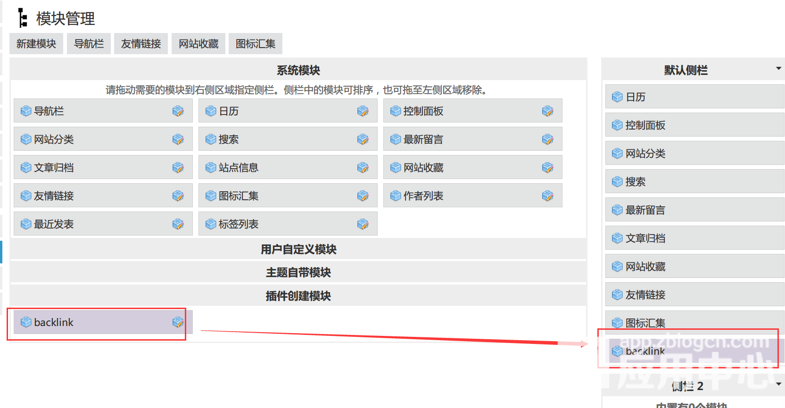Click the edit icon beside 搜索 module
The image size is (785, 408).
(363, 139)
